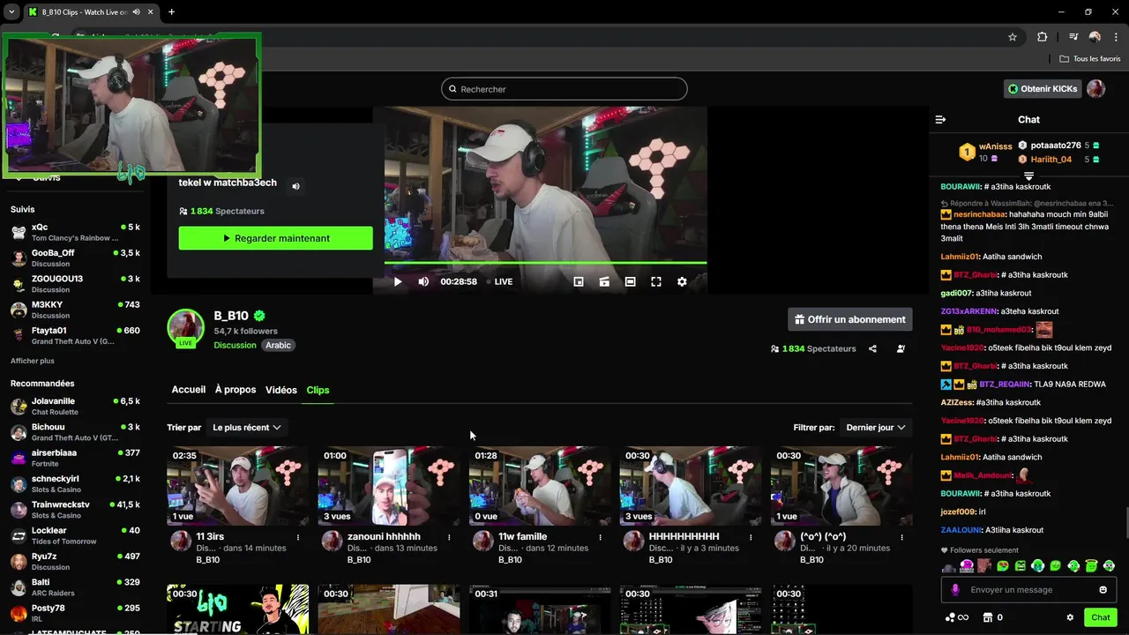The height and width of the screenshot is (635, 1129).
Task: Click the Envoyer un message field
Action: [x=1028, y=590]
